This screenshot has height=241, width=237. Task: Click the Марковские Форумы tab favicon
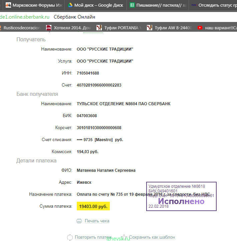(x=8, y=5)
